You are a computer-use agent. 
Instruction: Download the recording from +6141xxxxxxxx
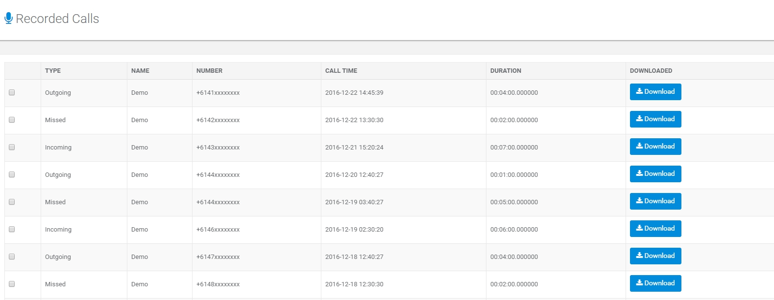tap(655, 92)
